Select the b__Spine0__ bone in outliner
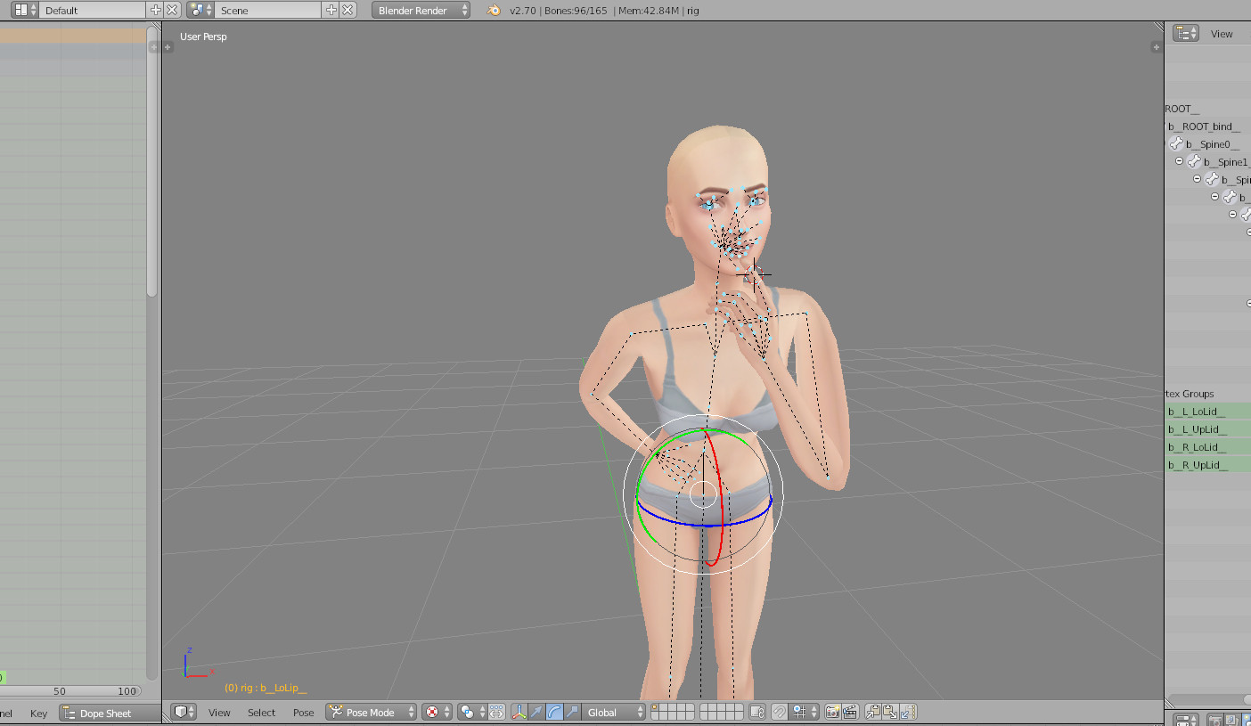 (x=1212, y=144)
